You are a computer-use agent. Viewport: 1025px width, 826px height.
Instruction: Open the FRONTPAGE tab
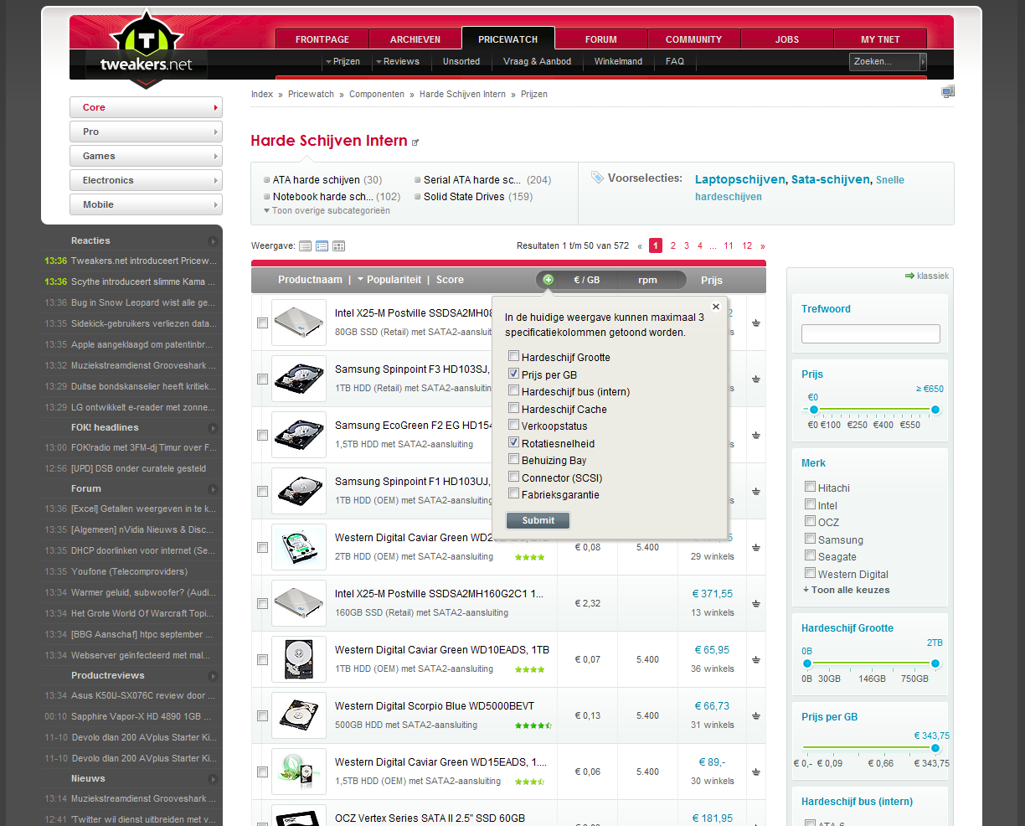pos(322,39)
